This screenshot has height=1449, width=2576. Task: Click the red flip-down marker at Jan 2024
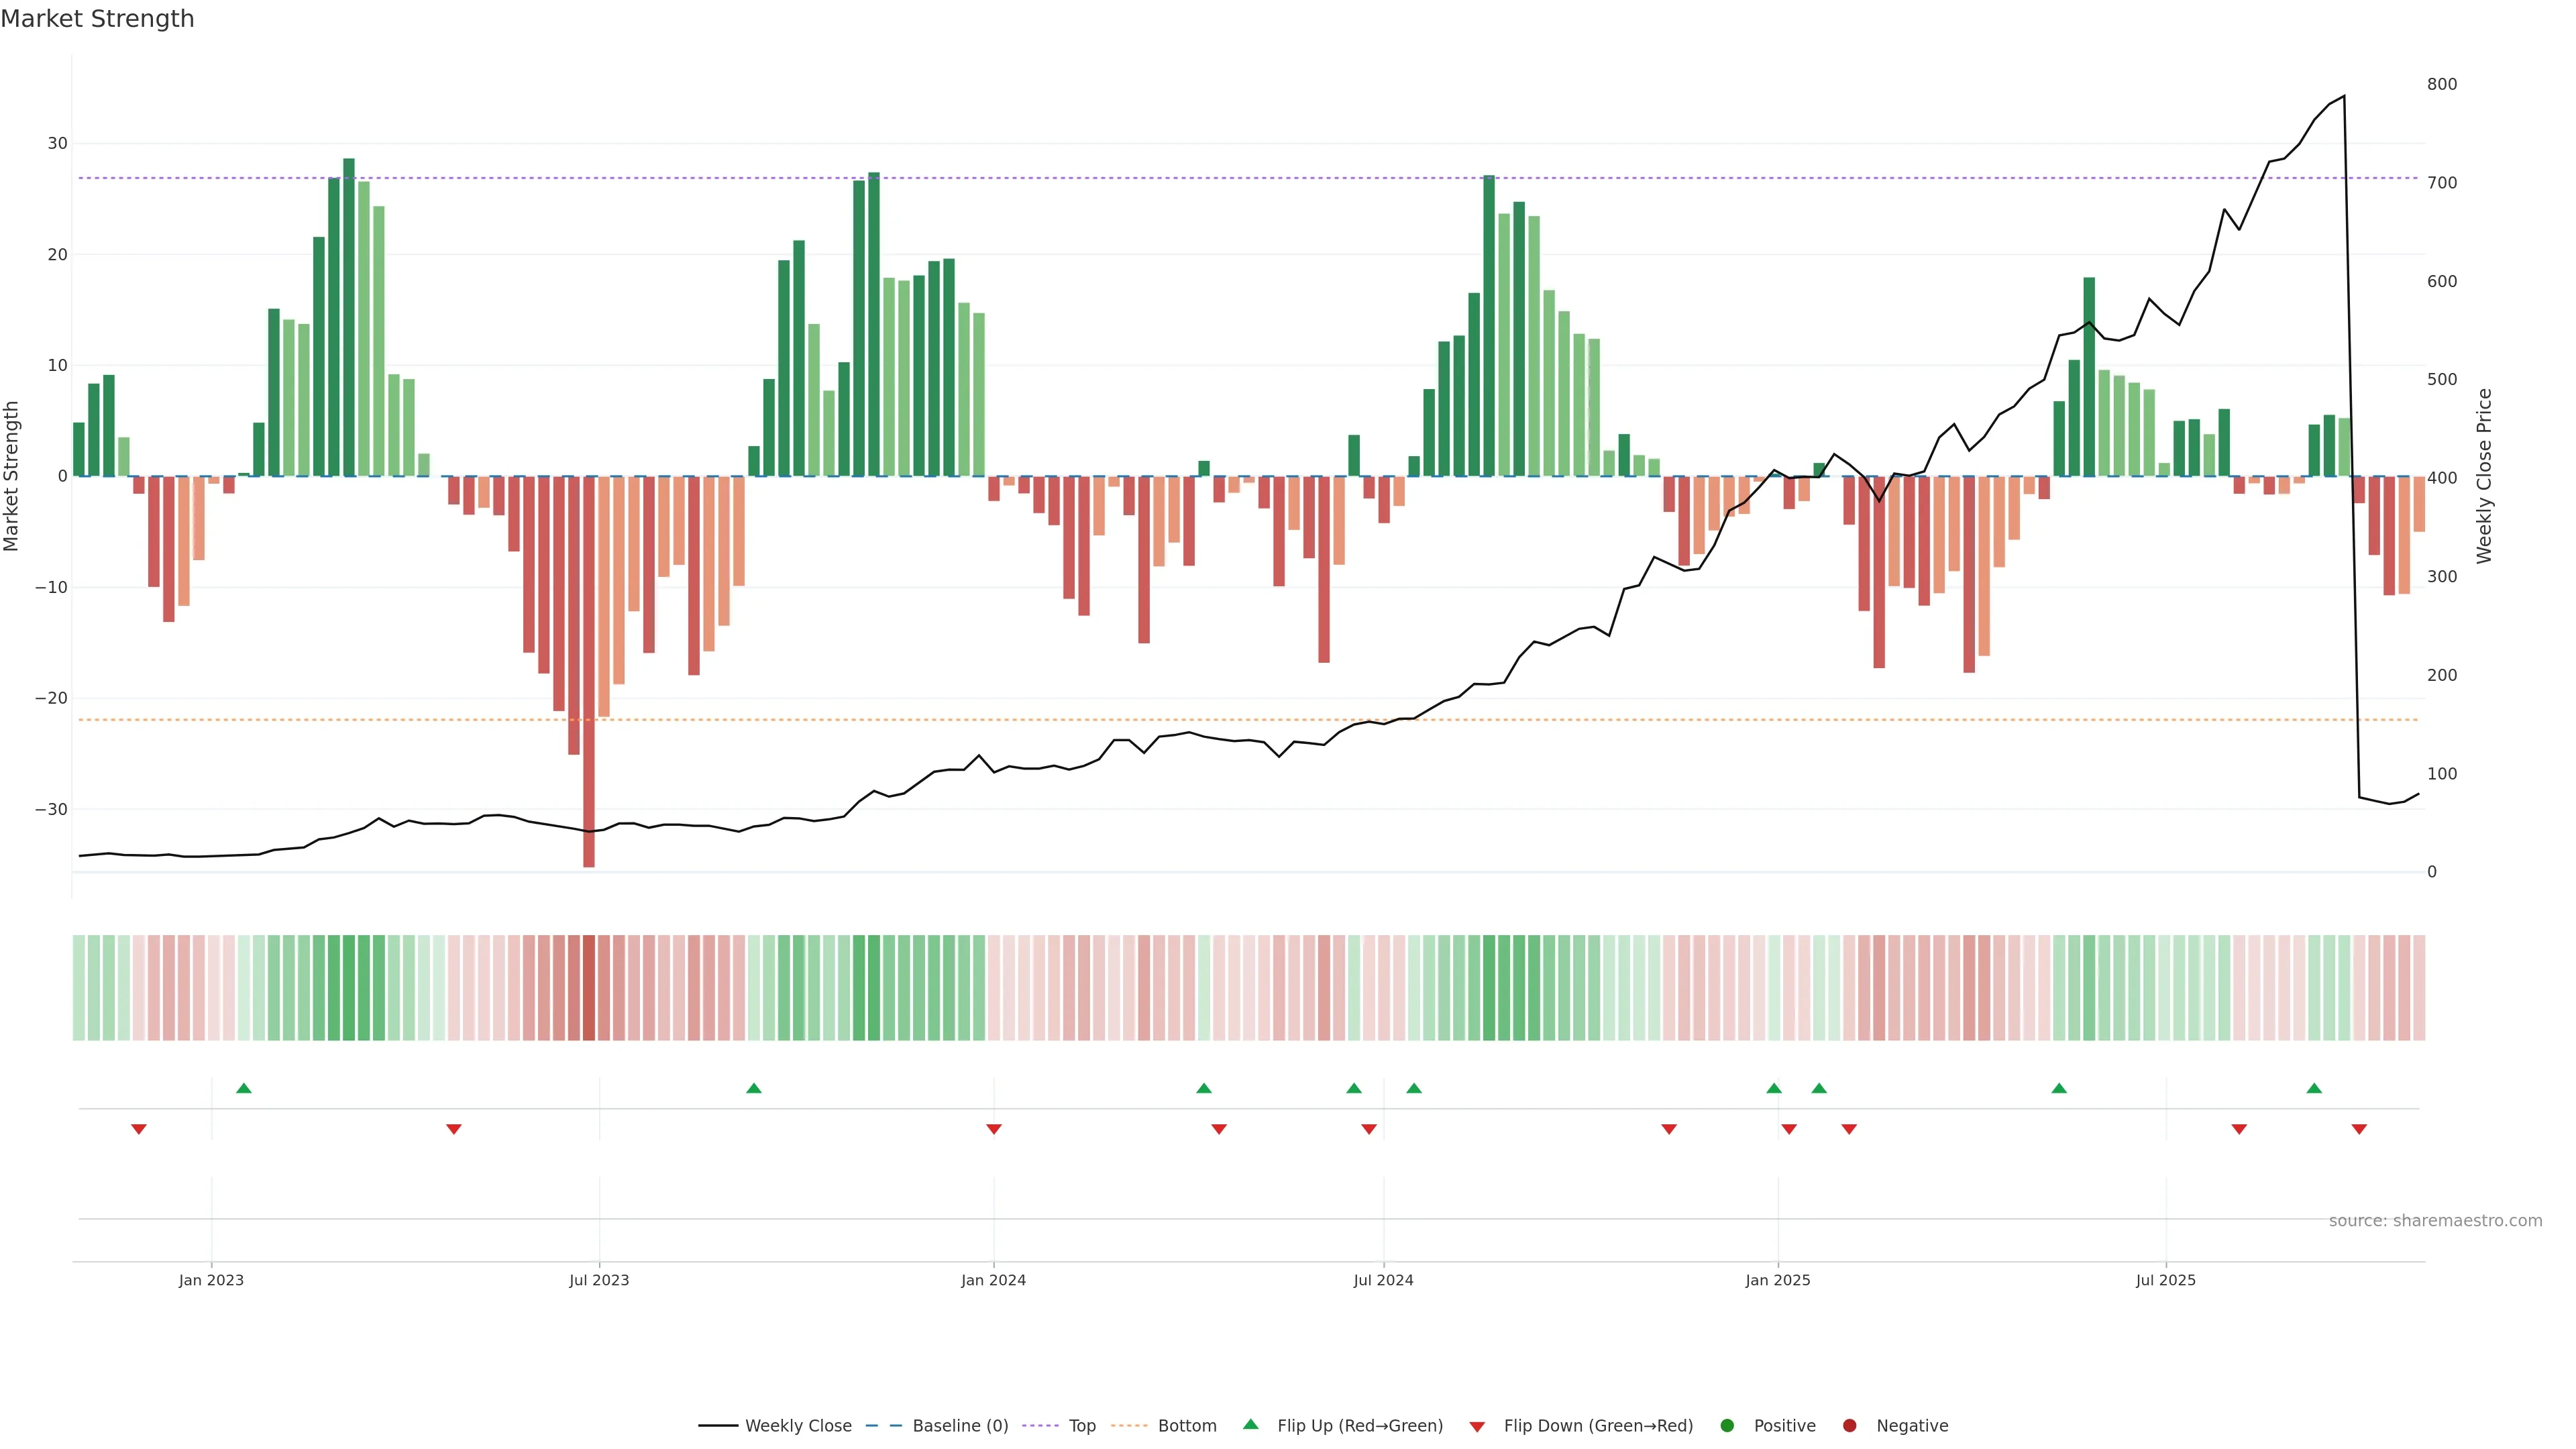pos(994,1129)
